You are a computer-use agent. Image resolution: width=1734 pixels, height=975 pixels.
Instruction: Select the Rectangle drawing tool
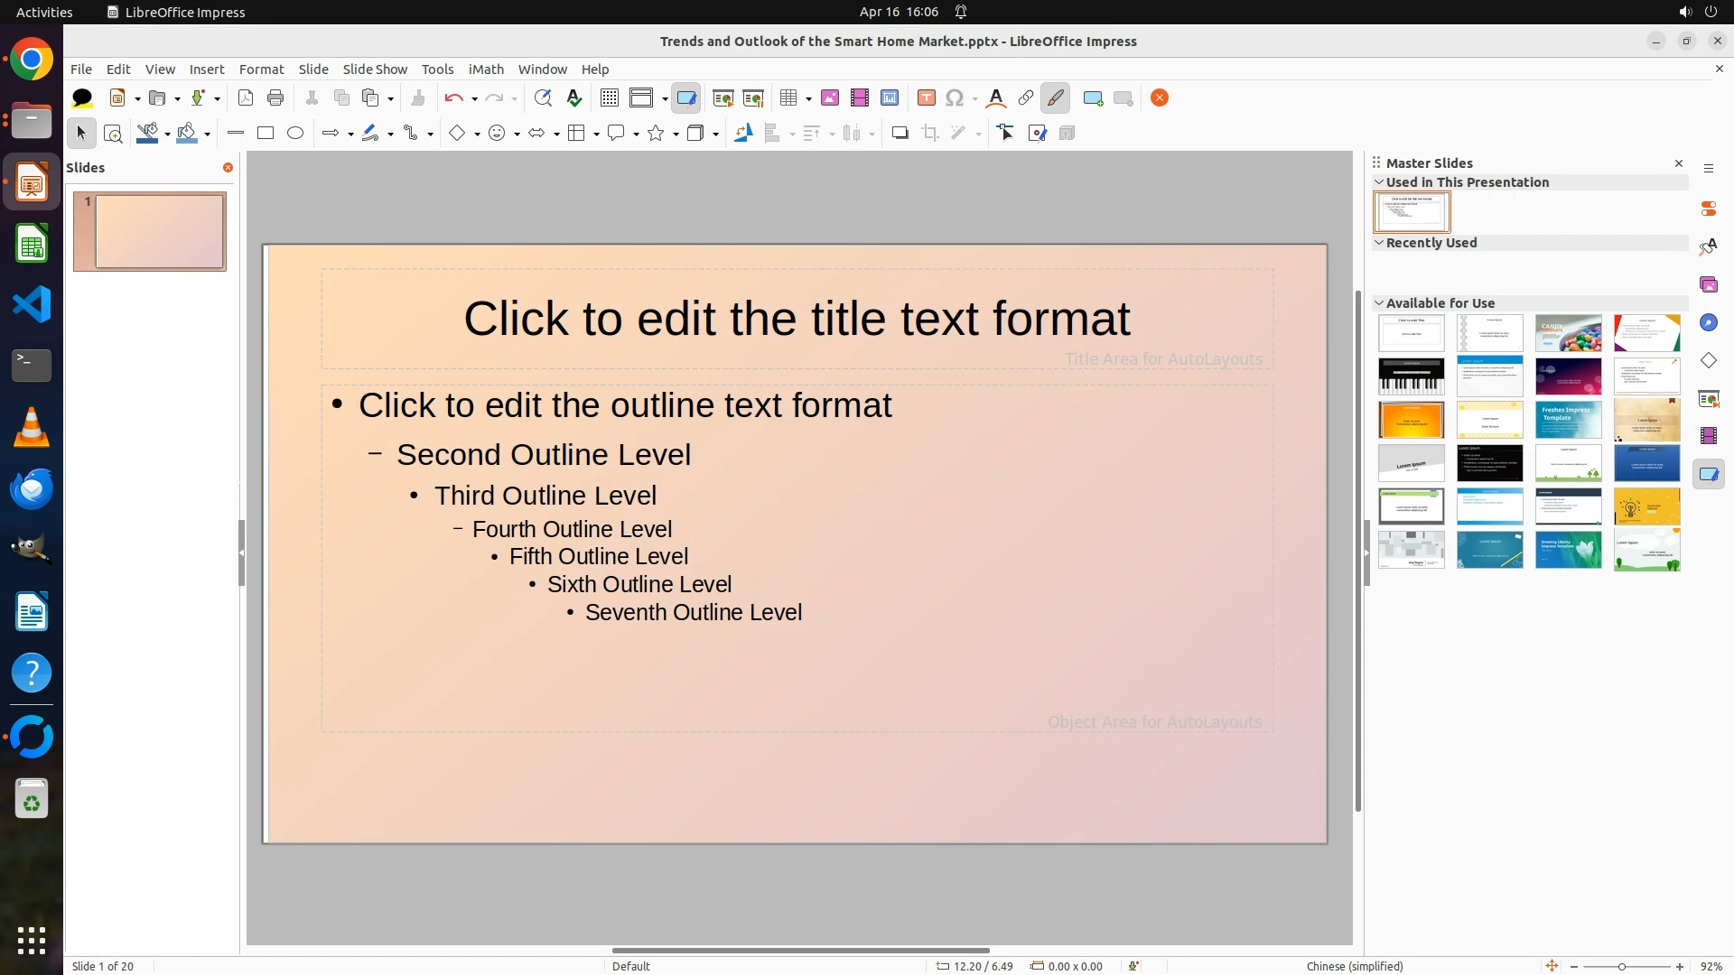pos(266,134)
